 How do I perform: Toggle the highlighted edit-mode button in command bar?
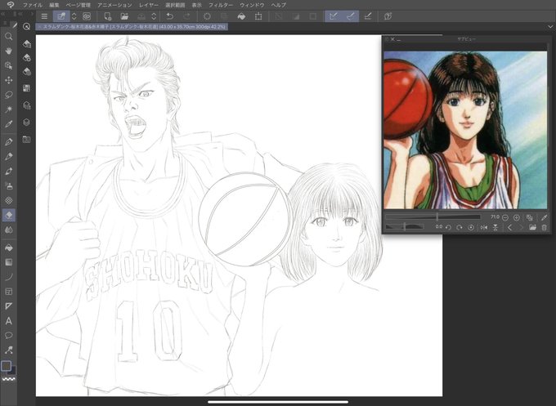point(61,16)
